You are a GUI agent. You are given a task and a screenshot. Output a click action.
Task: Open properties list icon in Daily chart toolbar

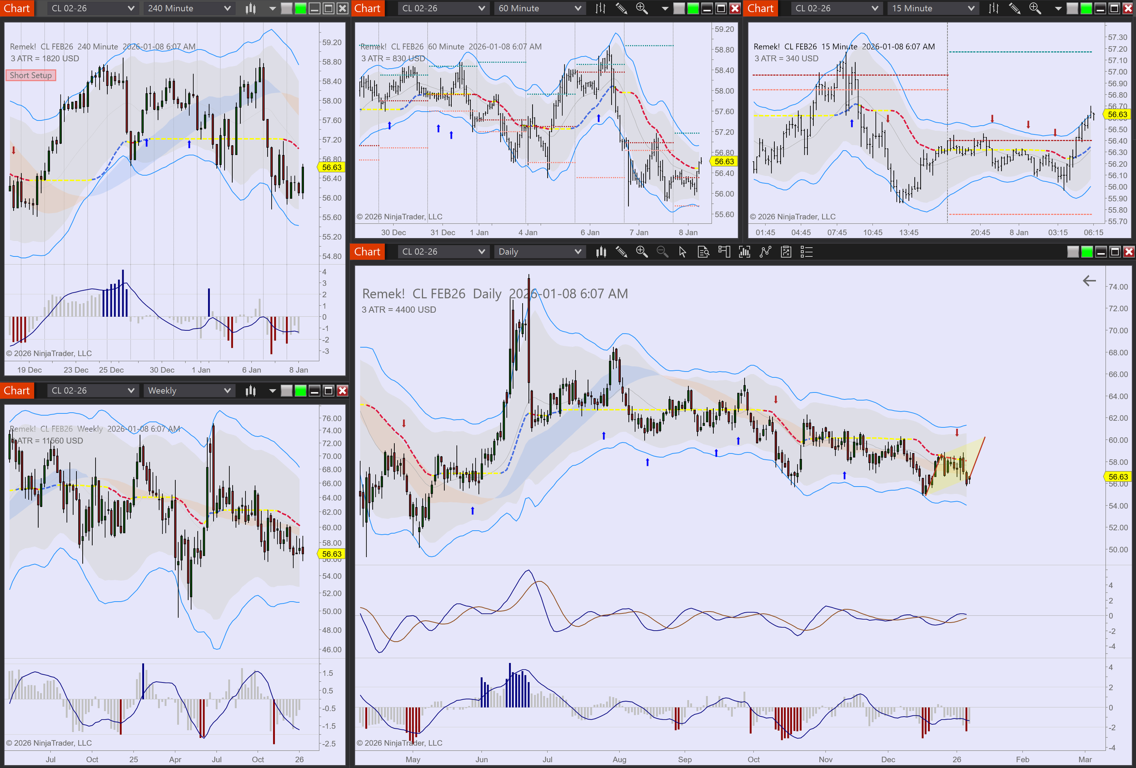tap(807, 252)
